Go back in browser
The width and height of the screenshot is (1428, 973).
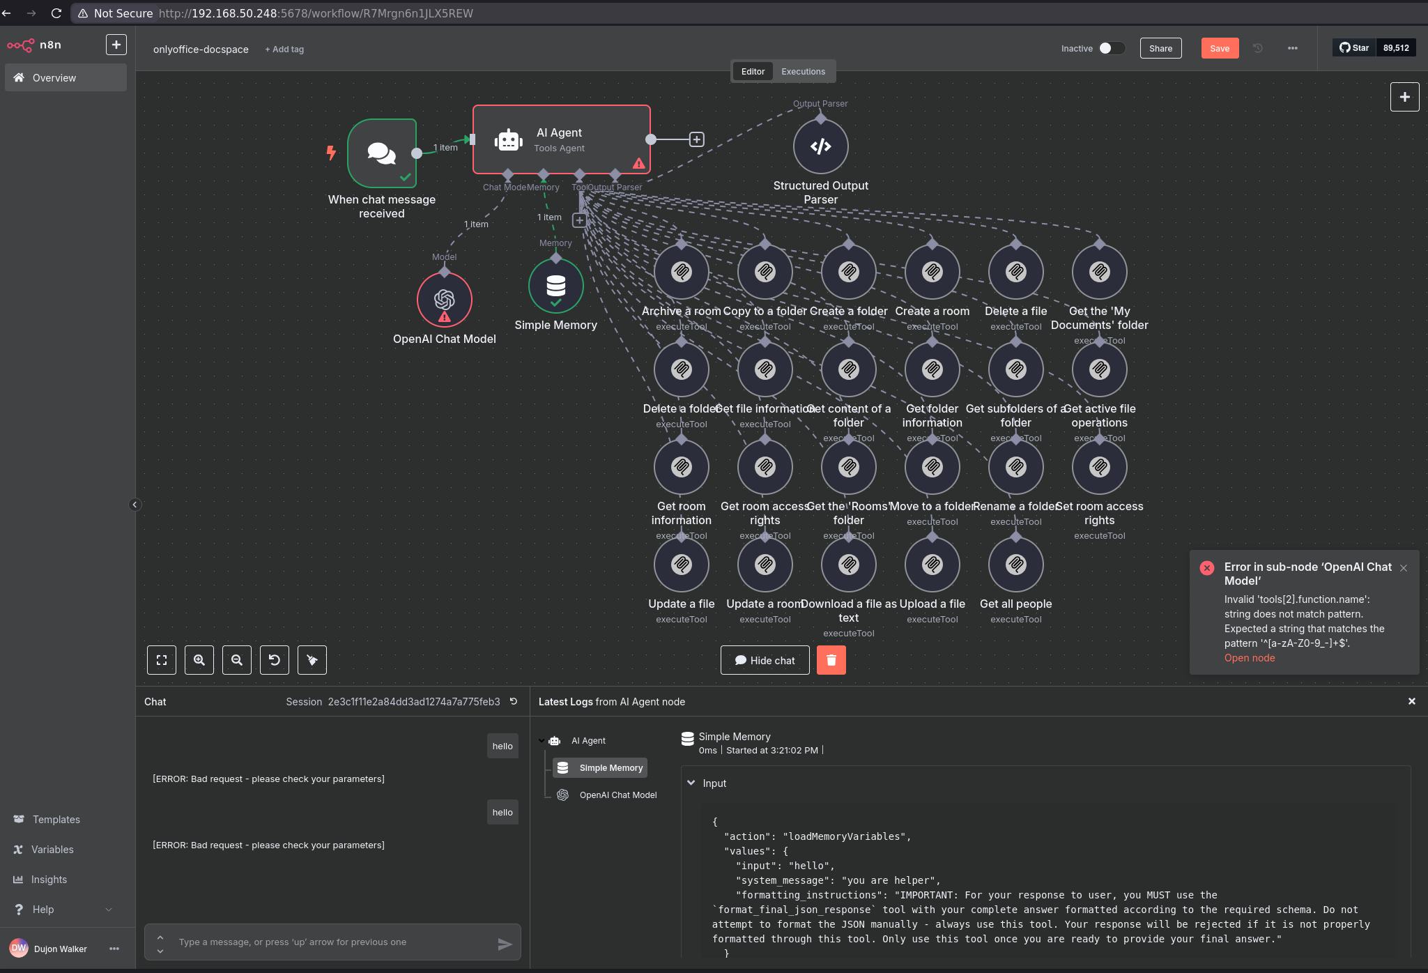(x=7, y=13)
